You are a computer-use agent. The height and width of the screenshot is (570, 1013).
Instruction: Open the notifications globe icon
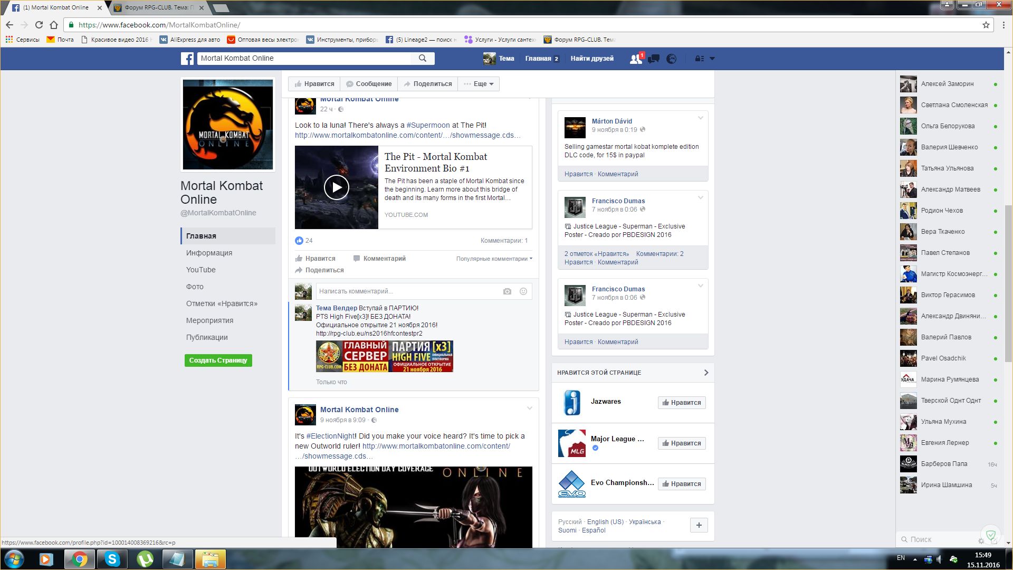click(x=671, y=59)
